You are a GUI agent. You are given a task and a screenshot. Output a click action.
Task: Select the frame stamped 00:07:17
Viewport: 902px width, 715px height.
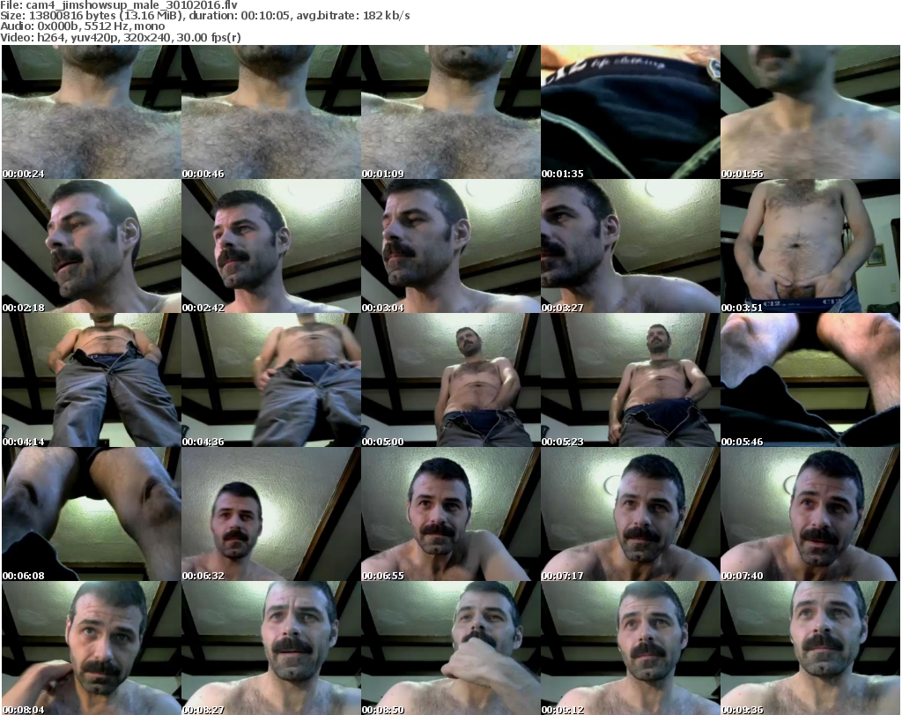click(631, 513)
